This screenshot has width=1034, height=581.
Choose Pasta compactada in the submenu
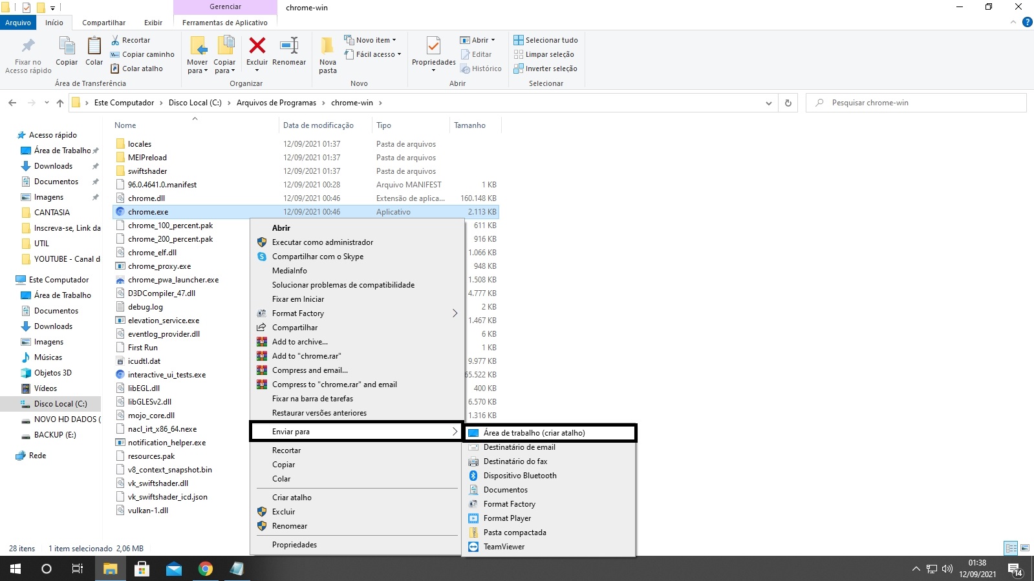click(x=515, y=533)
